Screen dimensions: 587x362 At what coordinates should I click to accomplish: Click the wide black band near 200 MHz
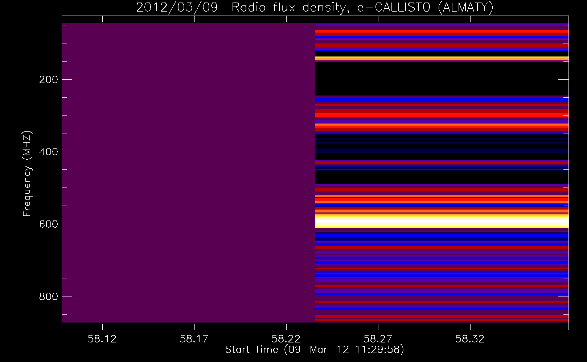442,79
